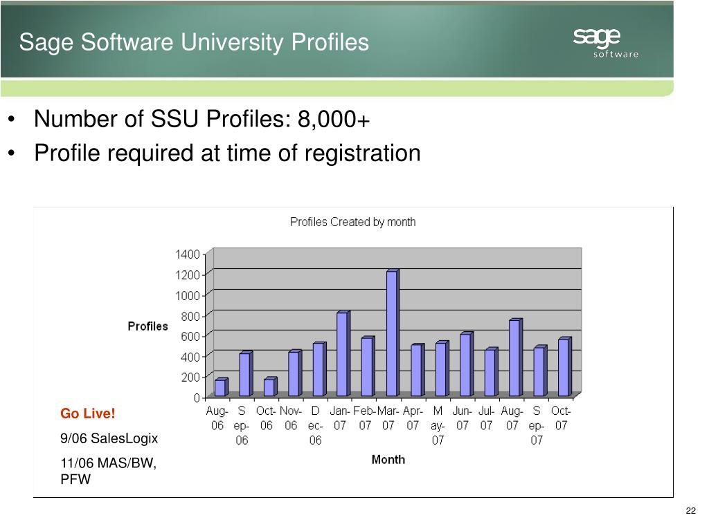Click the slide page number 22

690,511
